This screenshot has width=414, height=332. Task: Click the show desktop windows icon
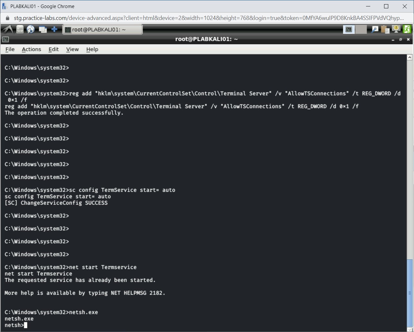(42, 30)
